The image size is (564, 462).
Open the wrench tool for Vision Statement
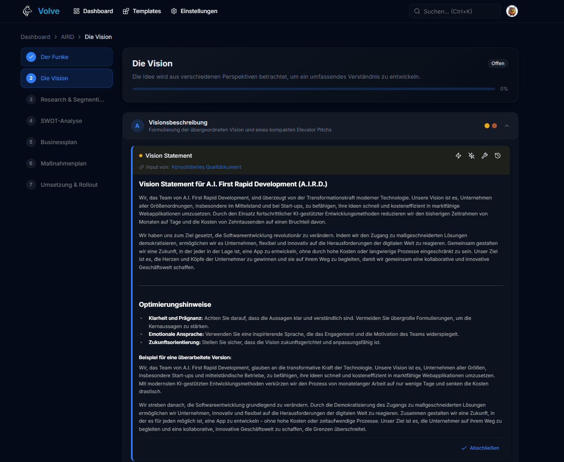(485, 156)
